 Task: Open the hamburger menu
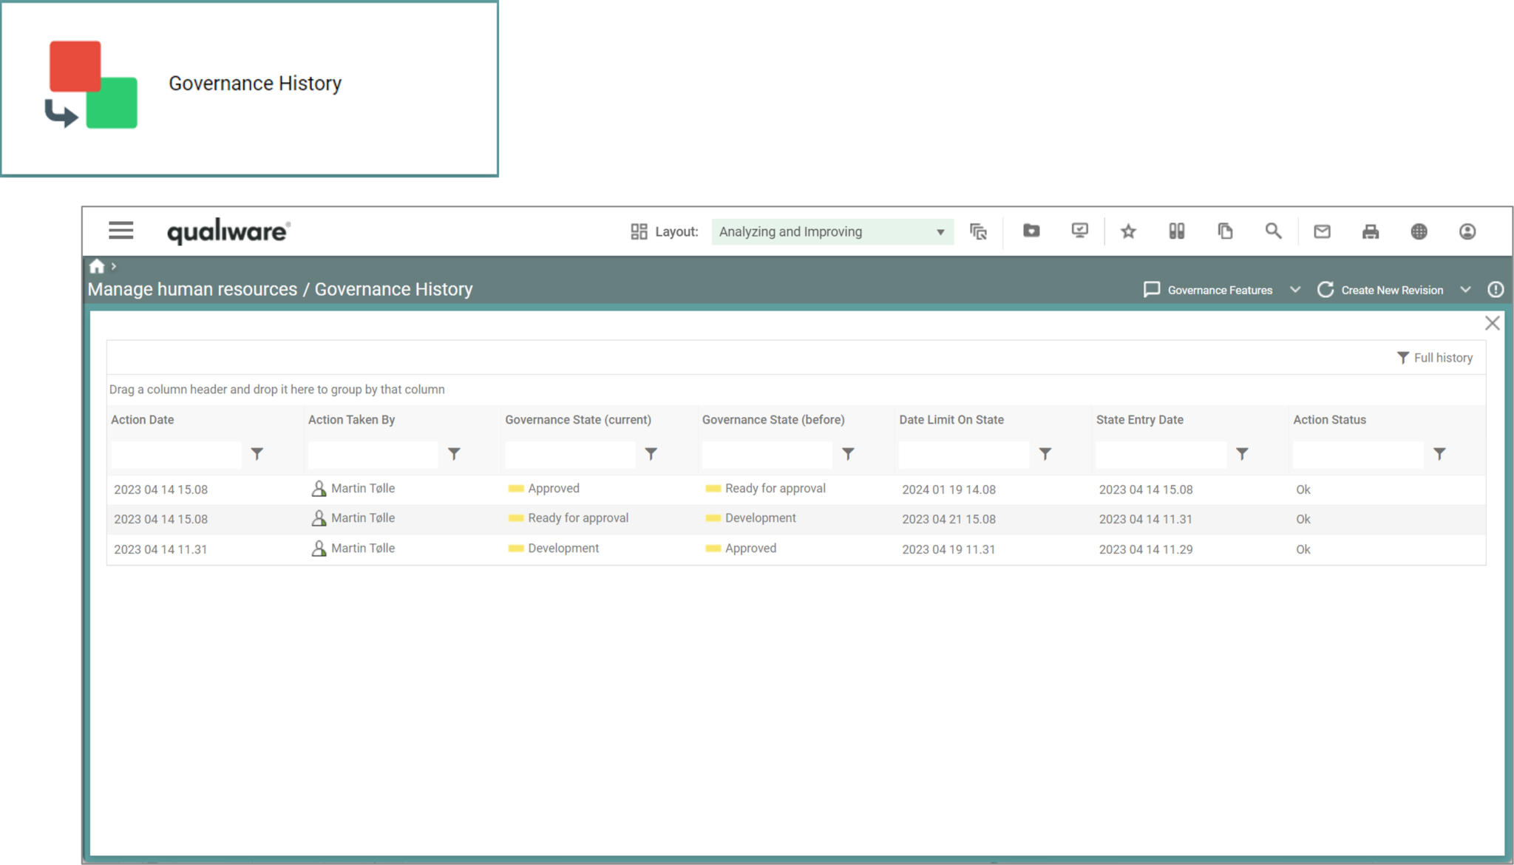[120, 231]
